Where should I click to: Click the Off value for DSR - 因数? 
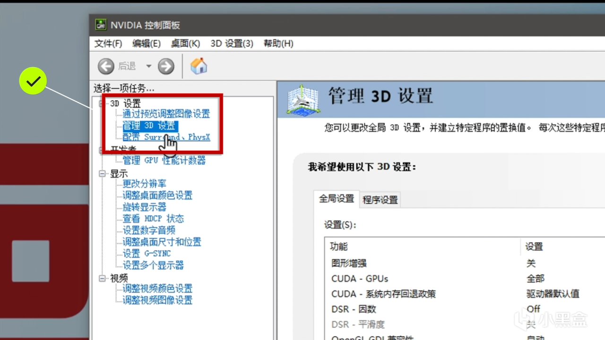click(533, 309)
